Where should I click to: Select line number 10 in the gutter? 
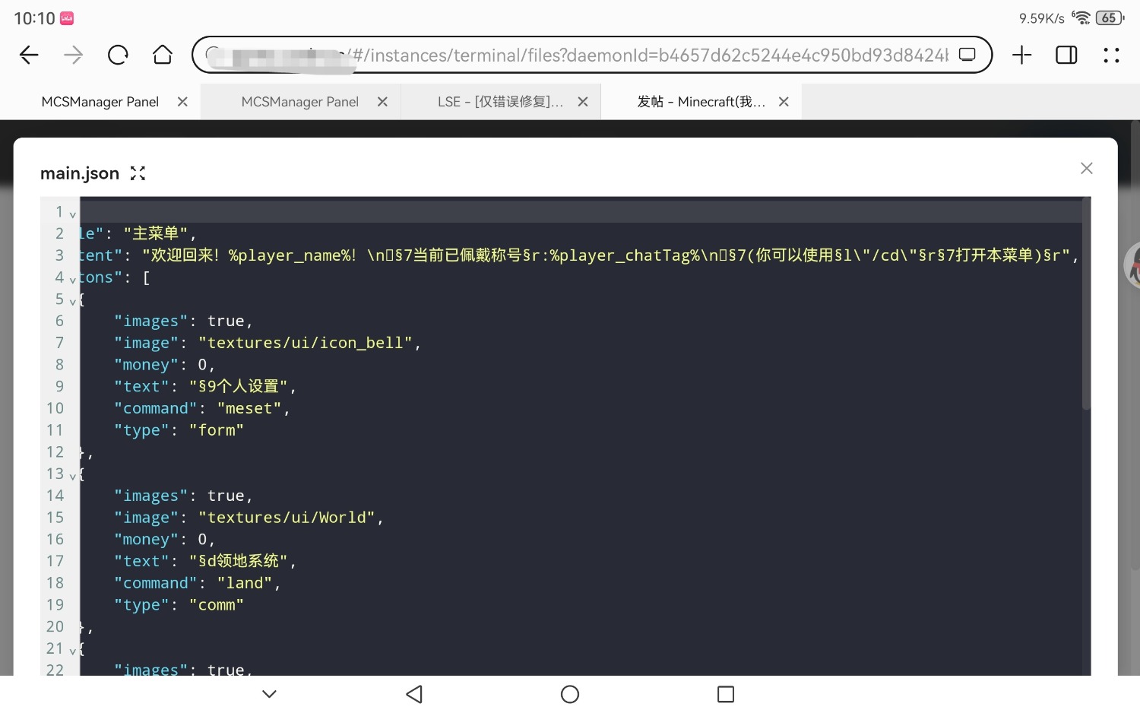pyautogui.click(x=55, y=408)
